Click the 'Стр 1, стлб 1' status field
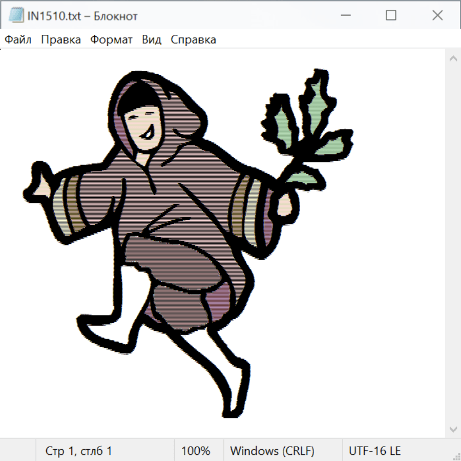The height and width of the screenshot is (461, 461). (x=78, y=451)
